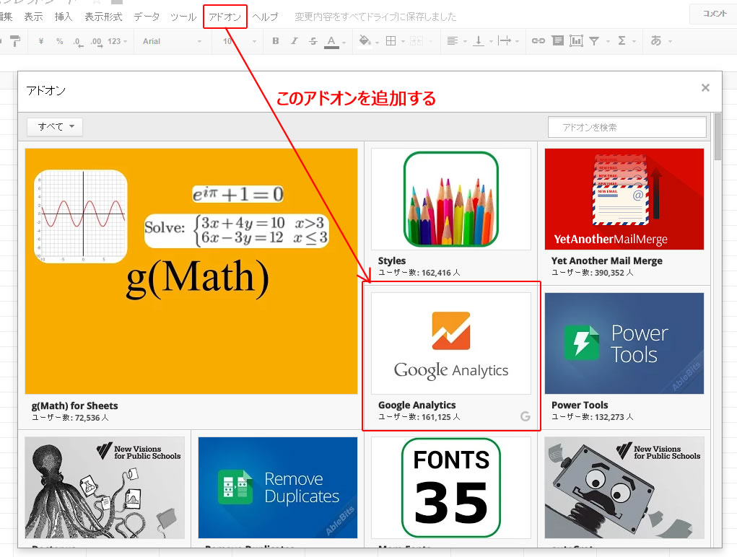Open the データ menu

pos(147,17)
